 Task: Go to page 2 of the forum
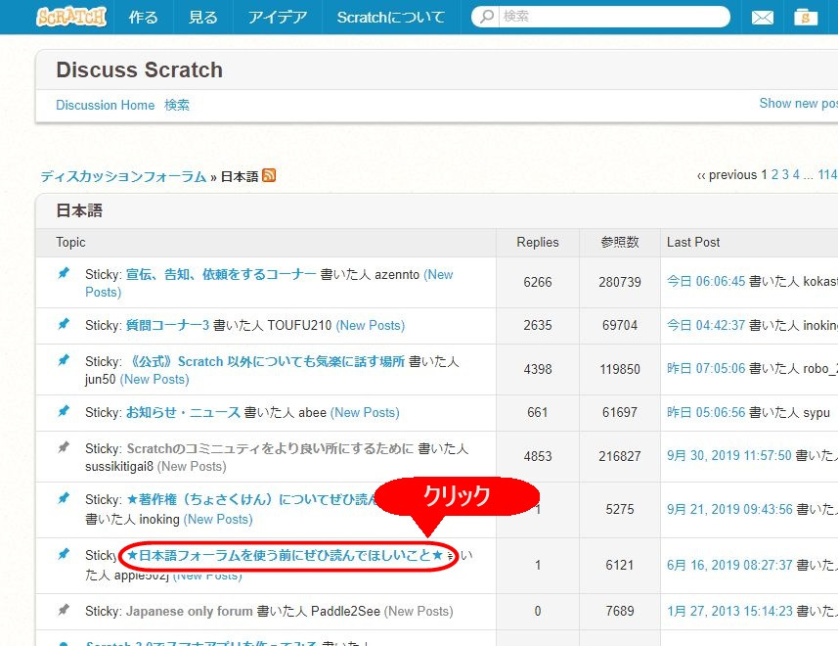[x=774, y=175]
